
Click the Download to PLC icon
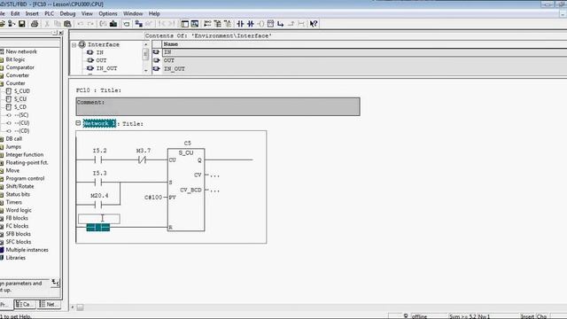pyautogui.click(x=113, y=24)
